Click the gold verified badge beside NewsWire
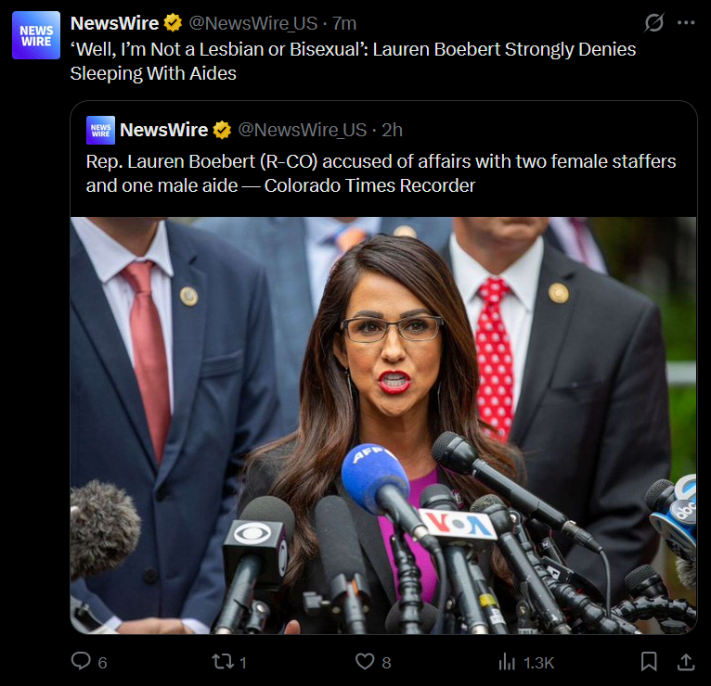711x686 pixels. pos(173,22)
